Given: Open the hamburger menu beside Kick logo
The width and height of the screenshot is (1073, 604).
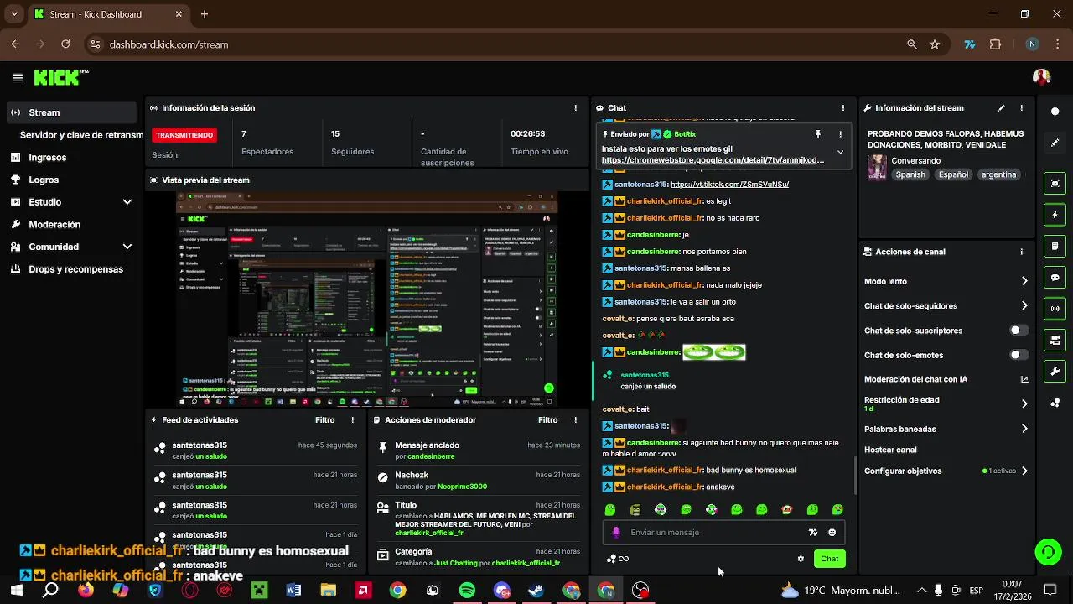Looking at the screenshot, I should pyautogui.click(x=18, y=78).
